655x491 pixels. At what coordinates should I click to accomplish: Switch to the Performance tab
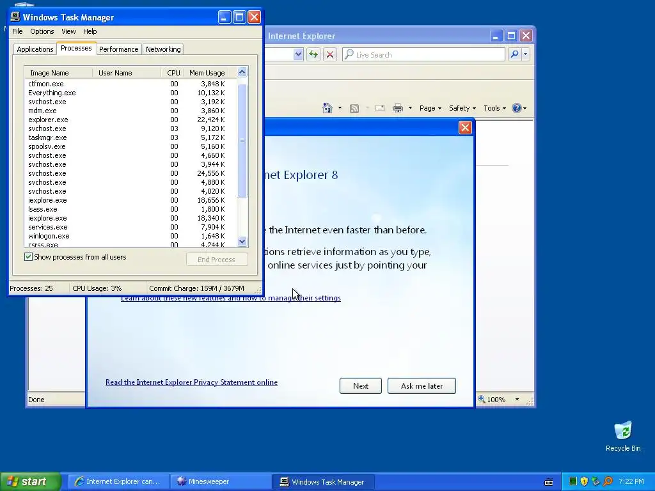pyautogui.click(x=118, y=49)
